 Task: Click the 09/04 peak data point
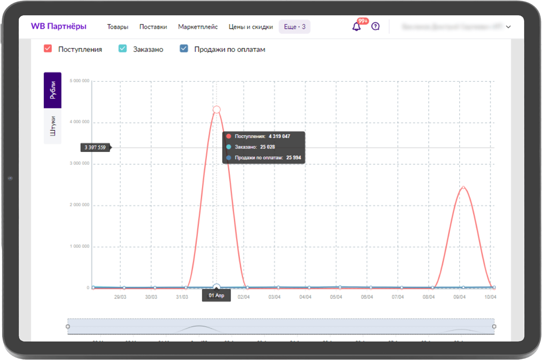[x=463, y=187]
